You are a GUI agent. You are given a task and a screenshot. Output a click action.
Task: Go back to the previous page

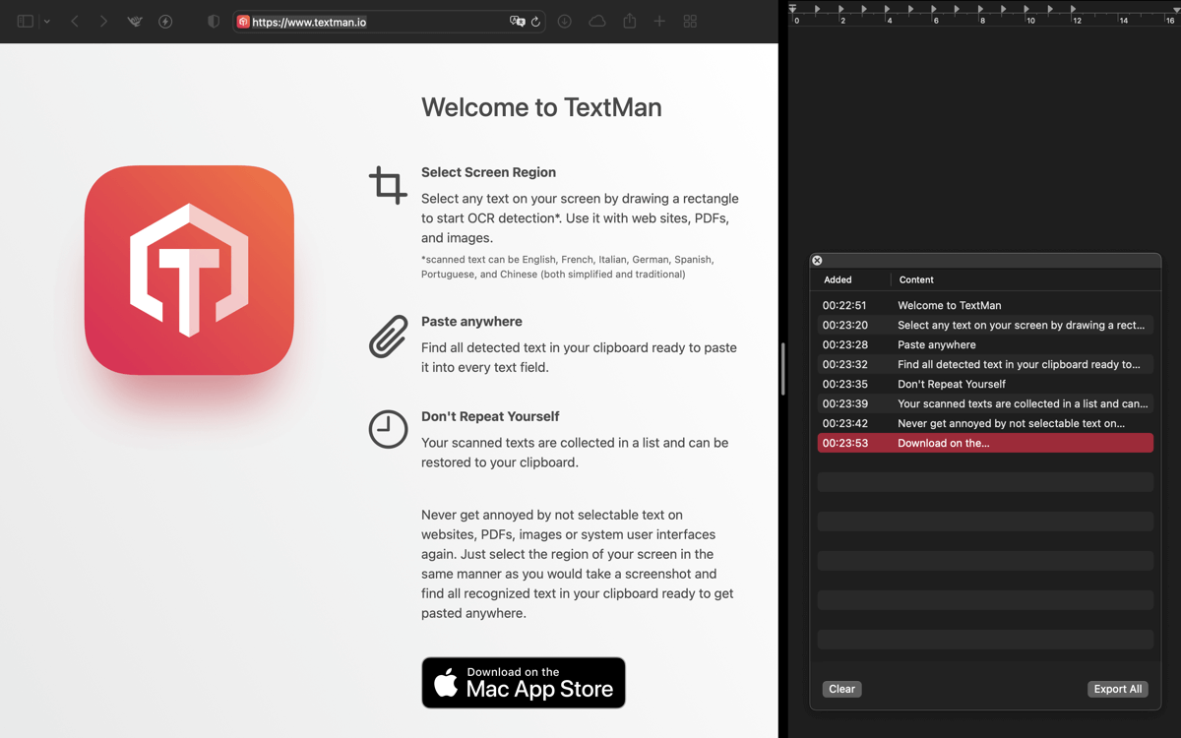pyautogui.click(x=75, y=21)
